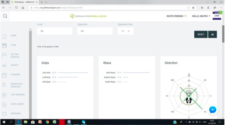Select the Home menu label
This screenshot has width=225, height=125.
coord(13,36)
